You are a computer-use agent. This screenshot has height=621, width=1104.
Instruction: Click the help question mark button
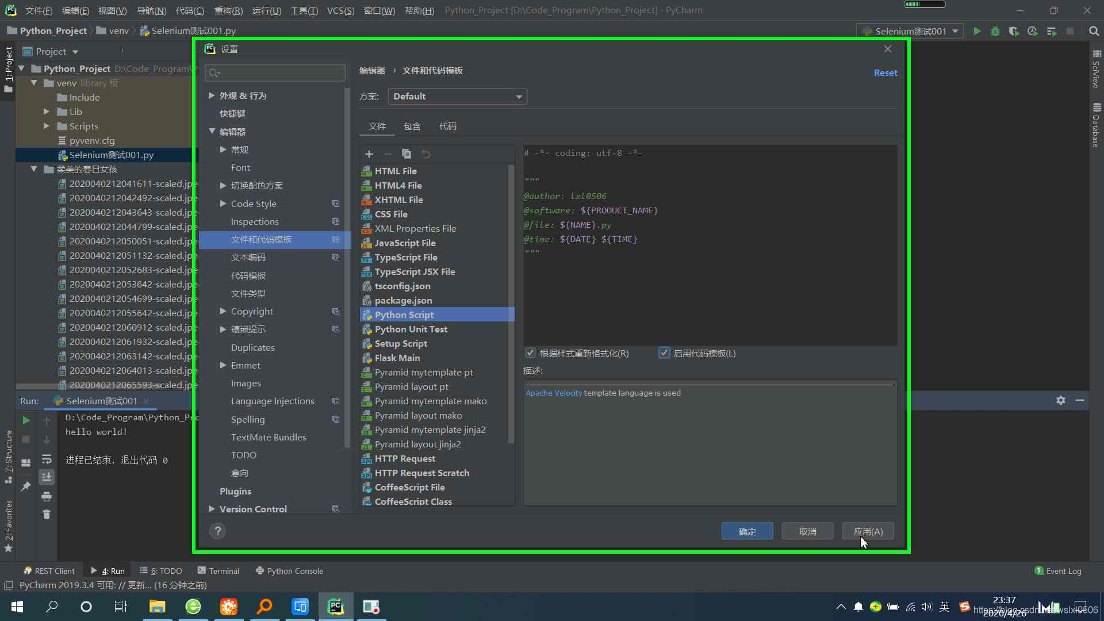(x=217, y=531)
